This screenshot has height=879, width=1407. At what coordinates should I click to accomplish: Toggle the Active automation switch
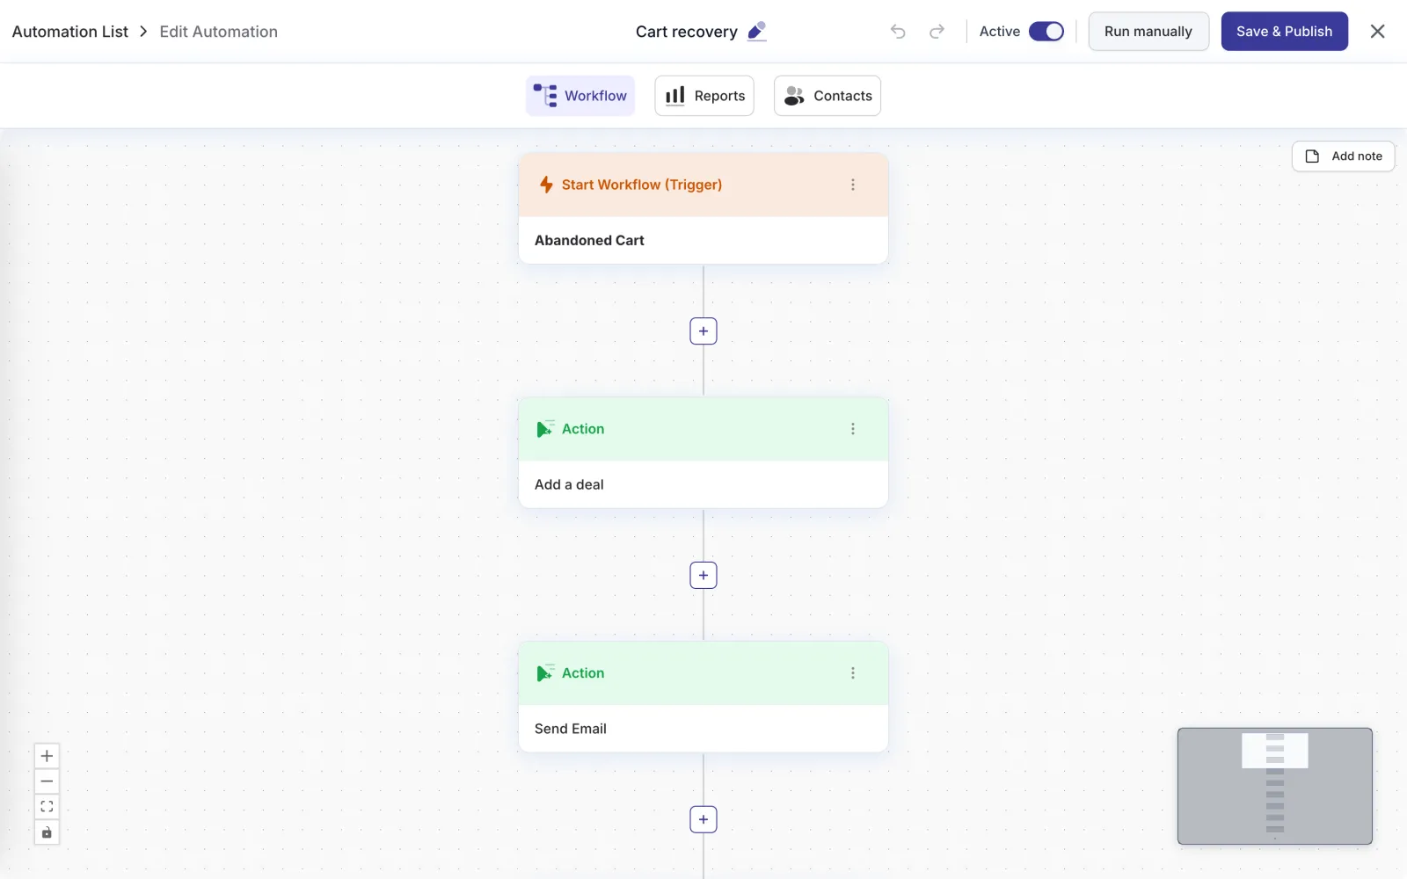[1046, 32]
